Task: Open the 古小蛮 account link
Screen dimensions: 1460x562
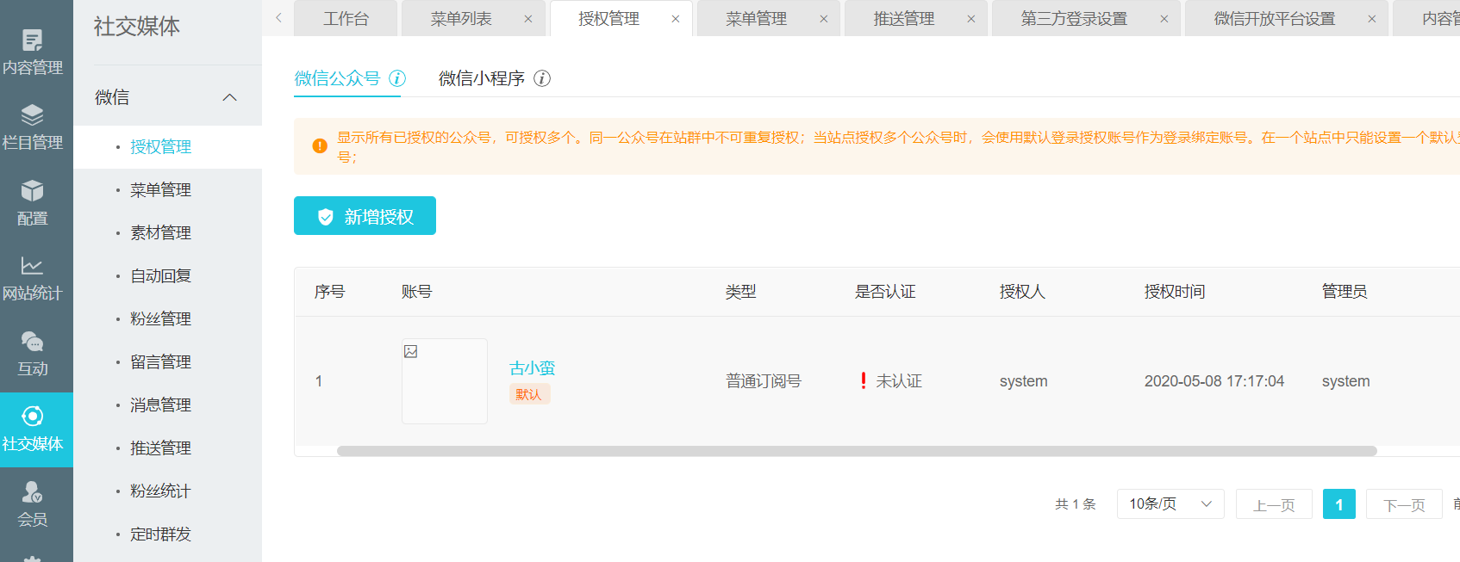Action: coord(533,368)
